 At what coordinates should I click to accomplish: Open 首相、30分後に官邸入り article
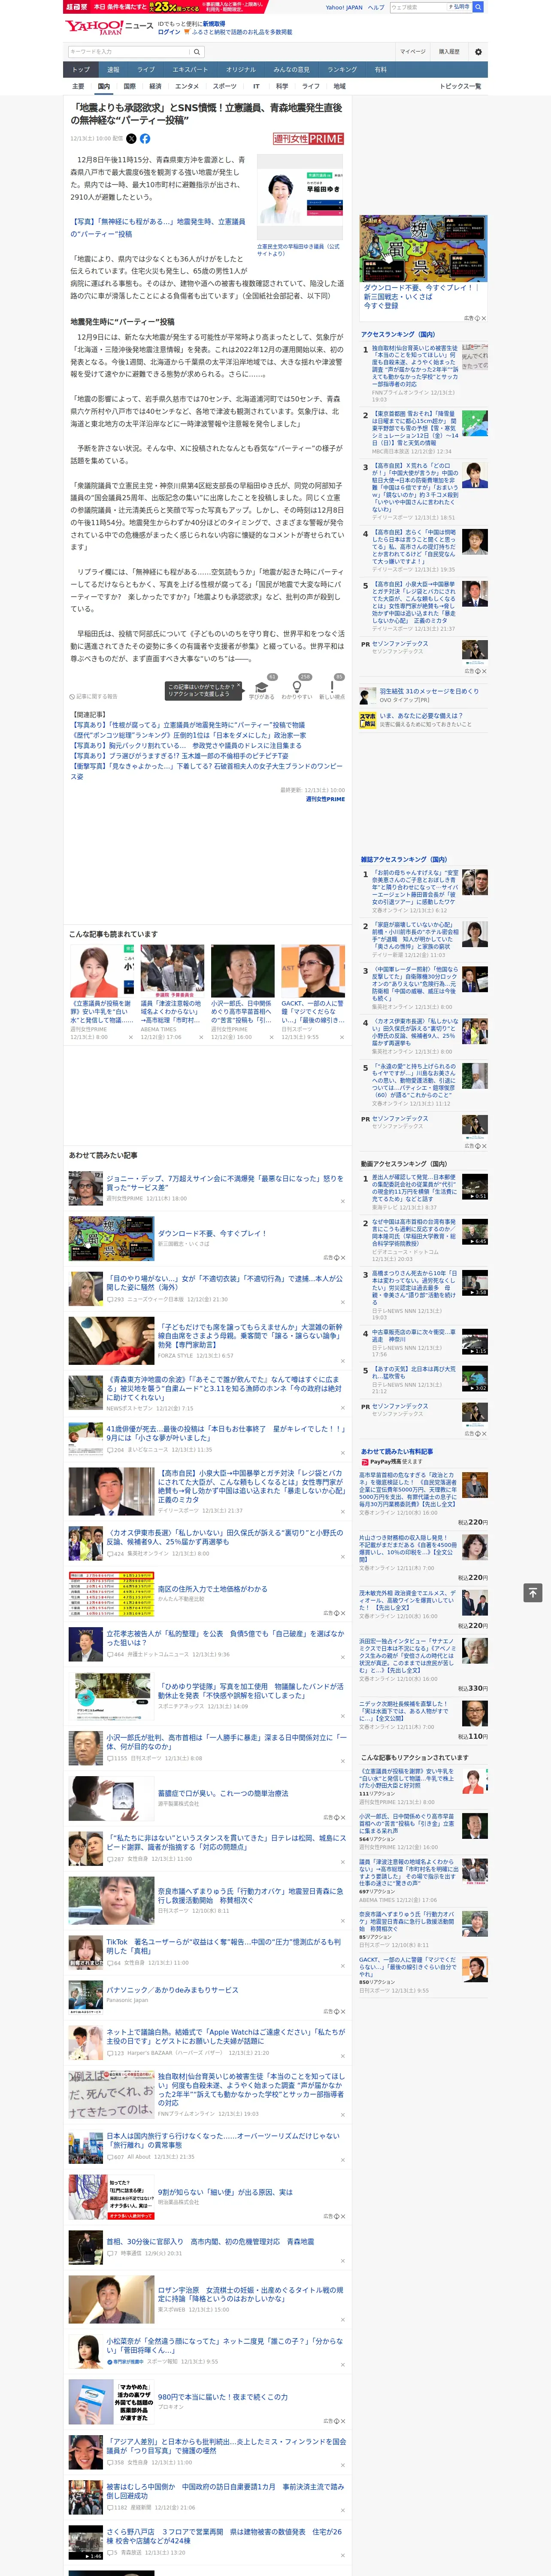[x=210, y=2242]
